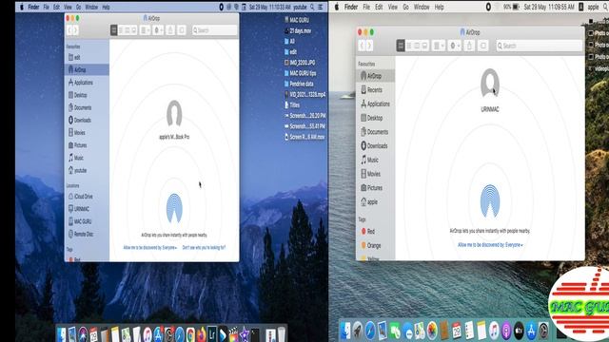Open Applications in the right Finder sidebar
This screenshot has width=609, height=342.
click(375, 104)
